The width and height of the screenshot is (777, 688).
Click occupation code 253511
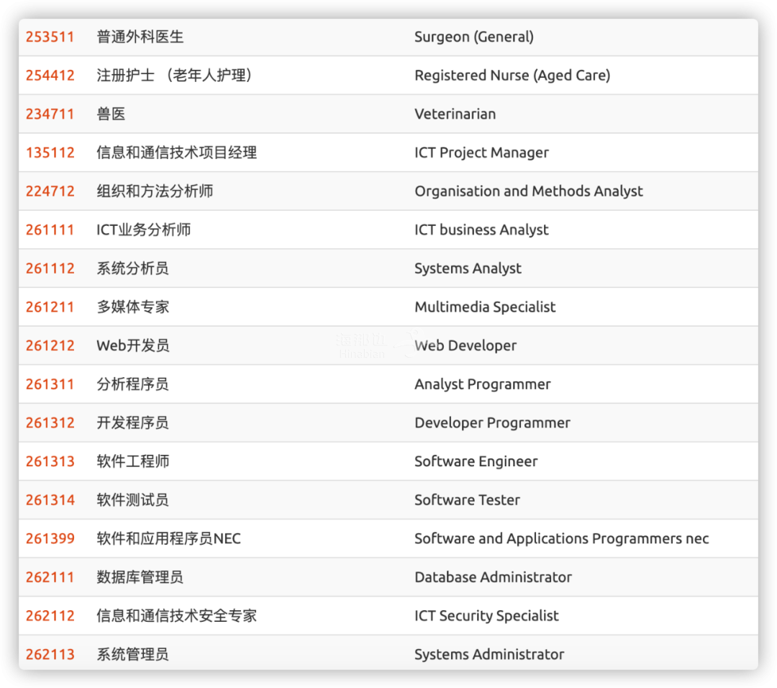click(50, 37)
